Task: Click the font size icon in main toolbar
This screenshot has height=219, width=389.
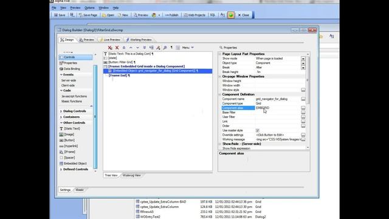Action: pyautogui.click(x=222, y=15)
